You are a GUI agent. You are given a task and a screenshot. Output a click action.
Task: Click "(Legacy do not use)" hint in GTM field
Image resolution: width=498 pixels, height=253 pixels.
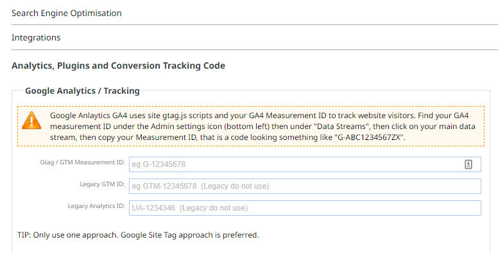236,186
